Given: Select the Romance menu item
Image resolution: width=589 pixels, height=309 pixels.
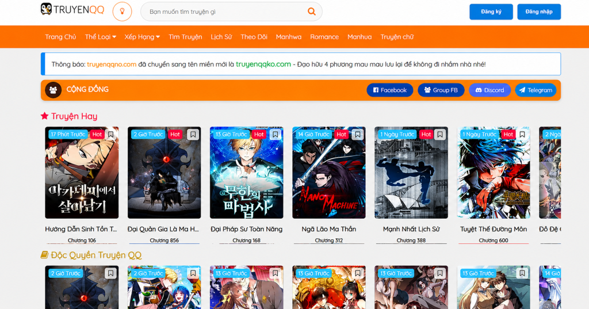Looking at the screenshot, I should (x=324, y=37).
